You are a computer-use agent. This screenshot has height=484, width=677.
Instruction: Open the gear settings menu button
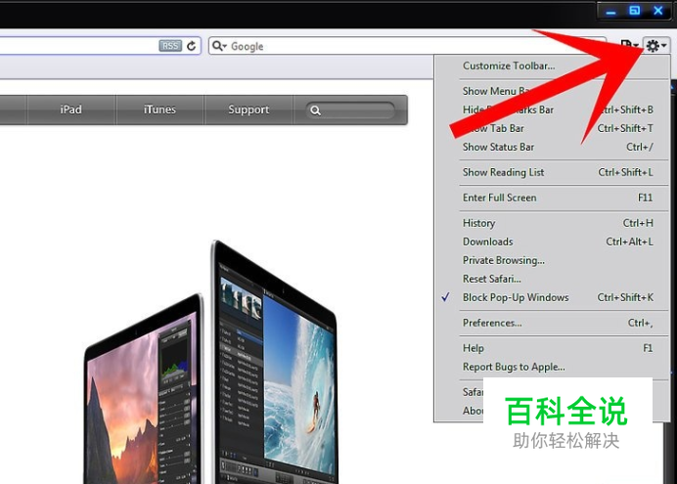click(655, 45)
